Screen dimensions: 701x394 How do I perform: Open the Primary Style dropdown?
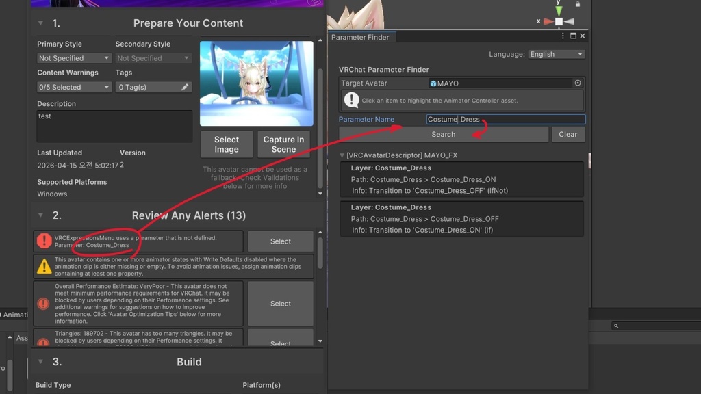(x=73, y=58)
